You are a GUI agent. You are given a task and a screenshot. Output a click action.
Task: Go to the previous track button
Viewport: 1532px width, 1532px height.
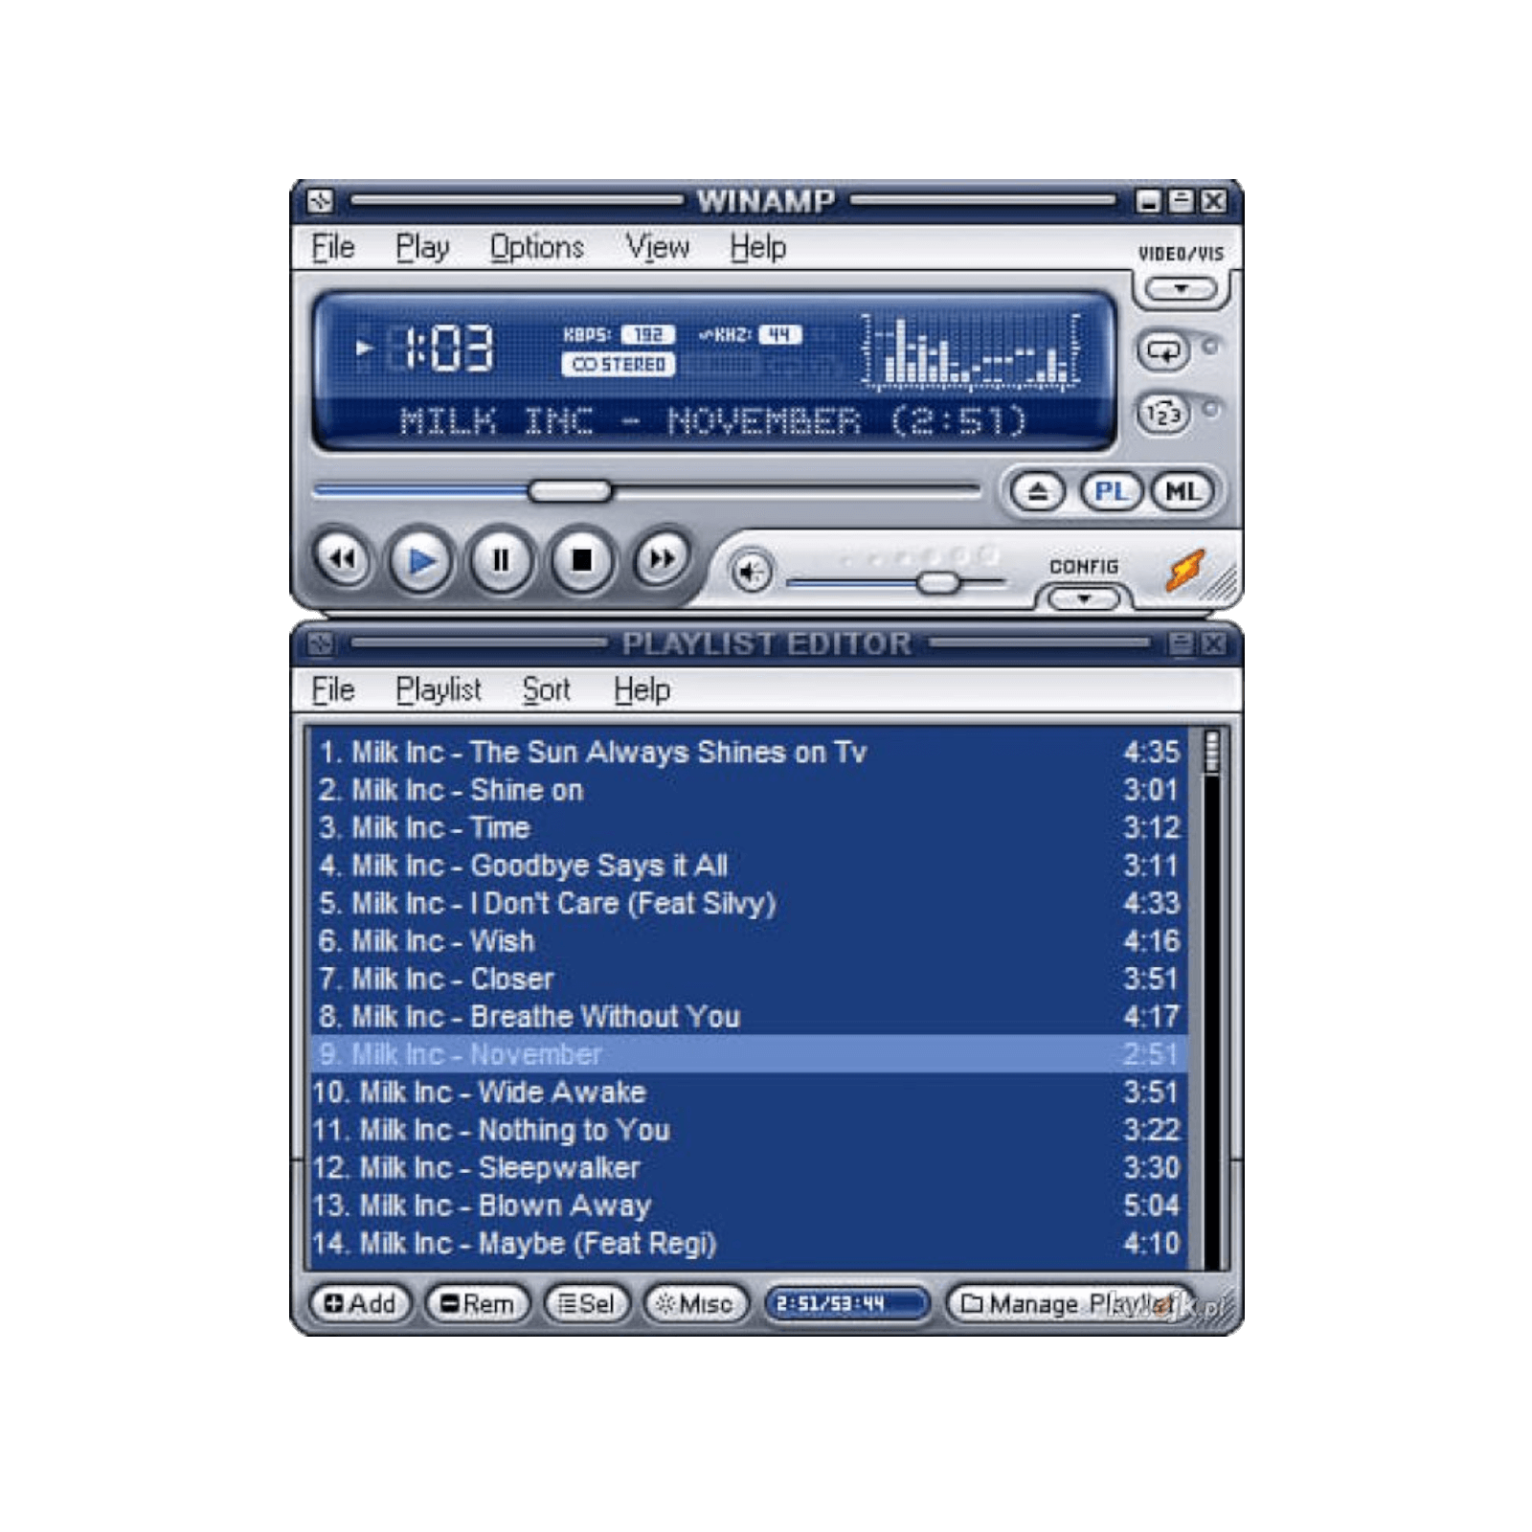pyautogui.click(x=342, y=559)
